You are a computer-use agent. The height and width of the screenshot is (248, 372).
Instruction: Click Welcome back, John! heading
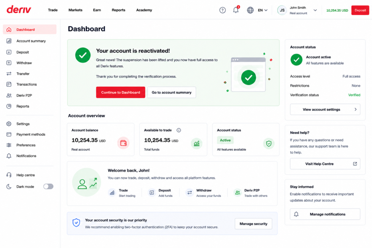(x=129, y=170)
